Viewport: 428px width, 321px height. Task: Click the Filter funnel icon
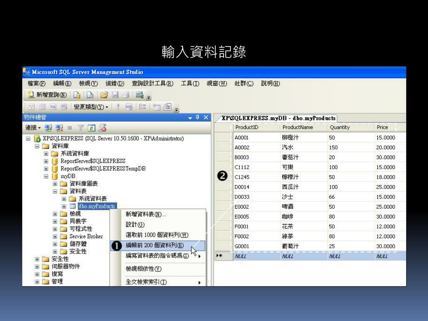[81, 128]
